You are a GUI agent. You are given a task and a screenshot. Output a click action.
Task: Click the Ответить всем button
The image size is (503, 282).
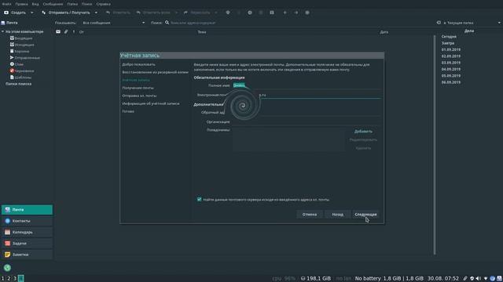click(x=153, y=13)
